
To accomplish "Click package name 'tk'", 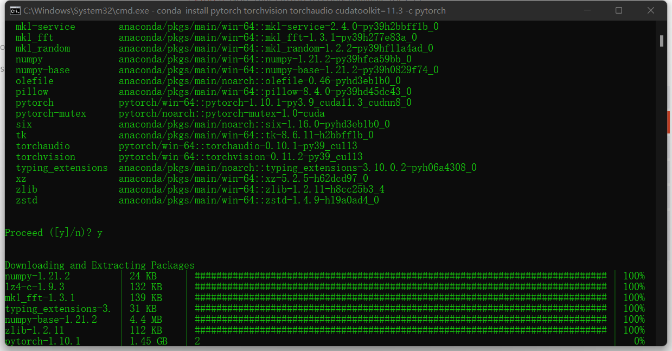I will pos(21,135).
